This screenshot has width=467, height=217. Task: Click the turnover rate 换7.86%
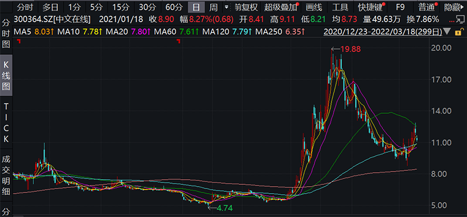[x=423, y=20]
